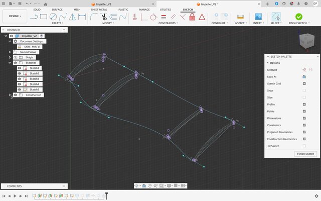This screenshot has height=201, width=321.
Task: Open timeline settings gear
Action: (x=316, y=196)
